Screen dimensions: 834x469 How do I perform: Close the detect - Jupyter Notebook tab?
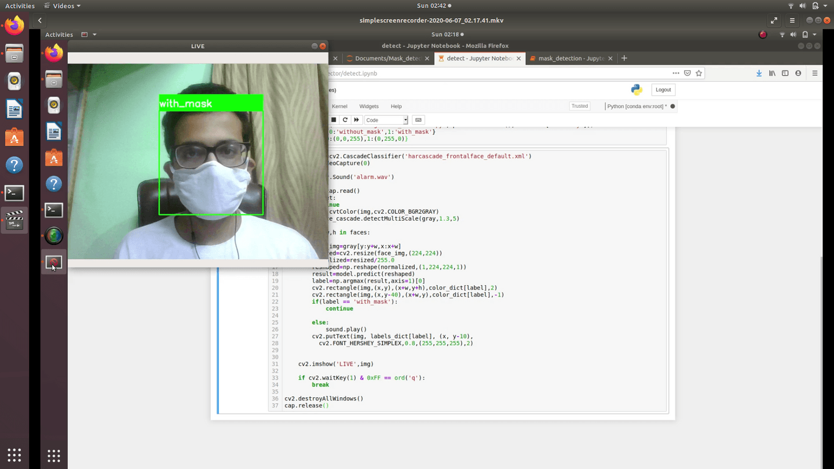tap(518, 58)
